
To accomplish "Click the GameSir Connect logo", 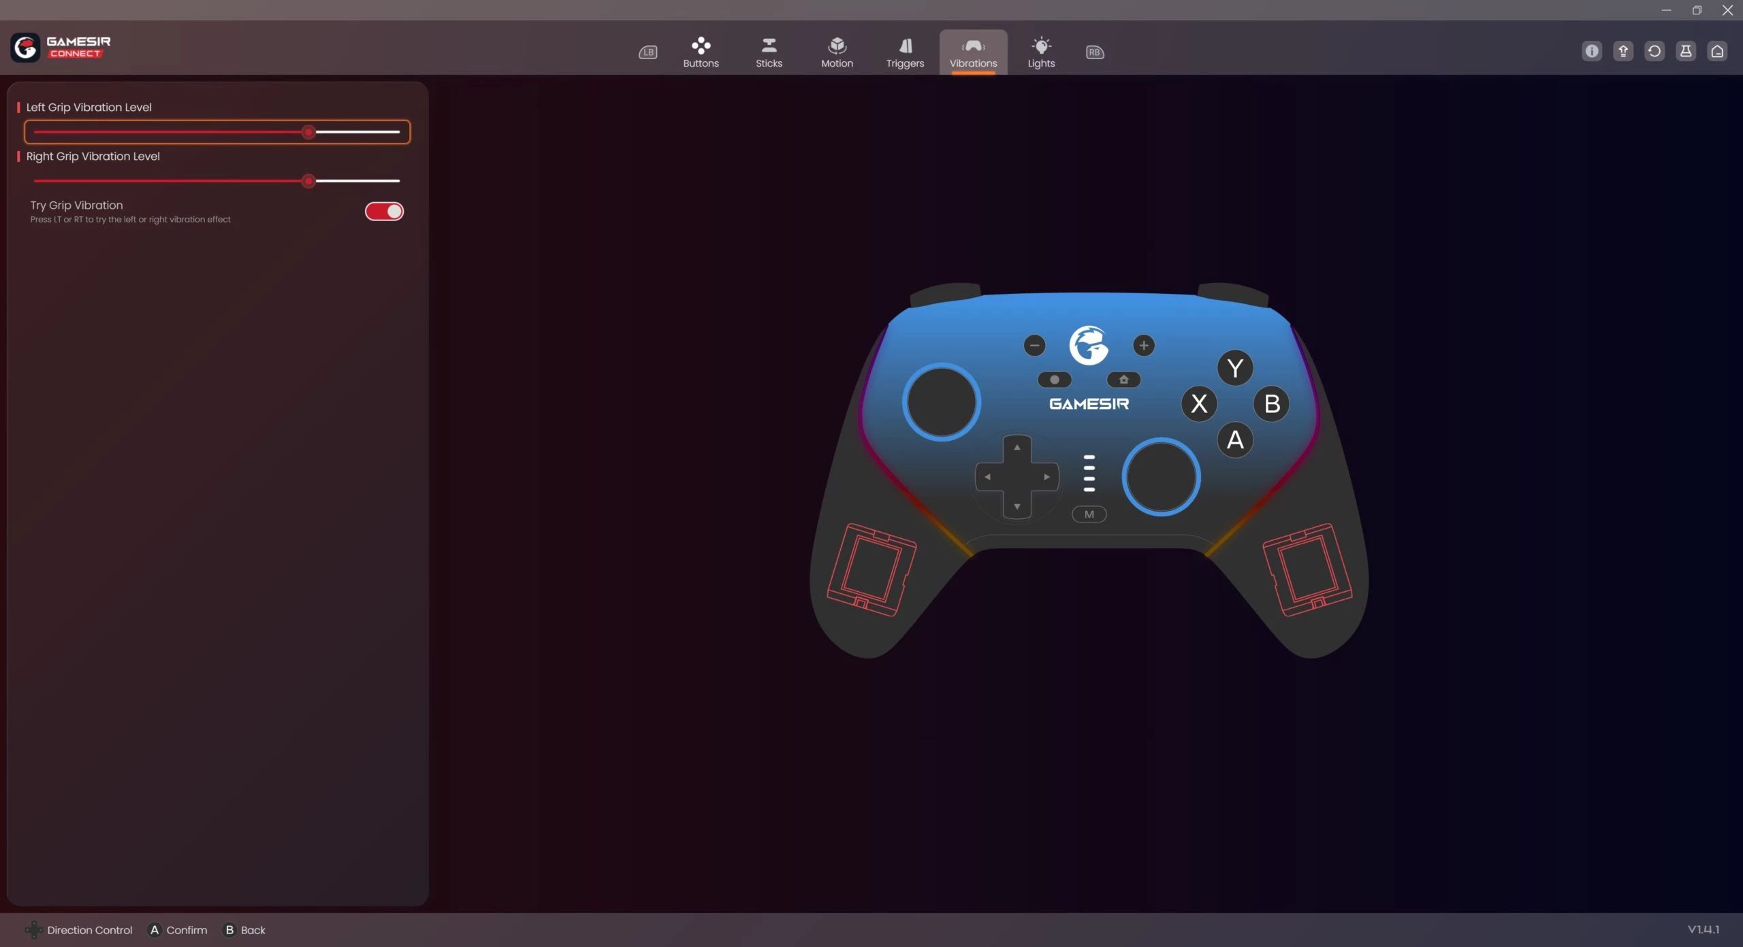I will 61,48.
